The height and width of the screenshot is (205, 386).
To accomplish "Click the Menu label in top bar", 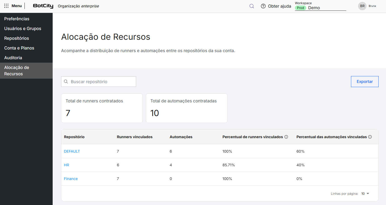I will click(x=17, y=6).
